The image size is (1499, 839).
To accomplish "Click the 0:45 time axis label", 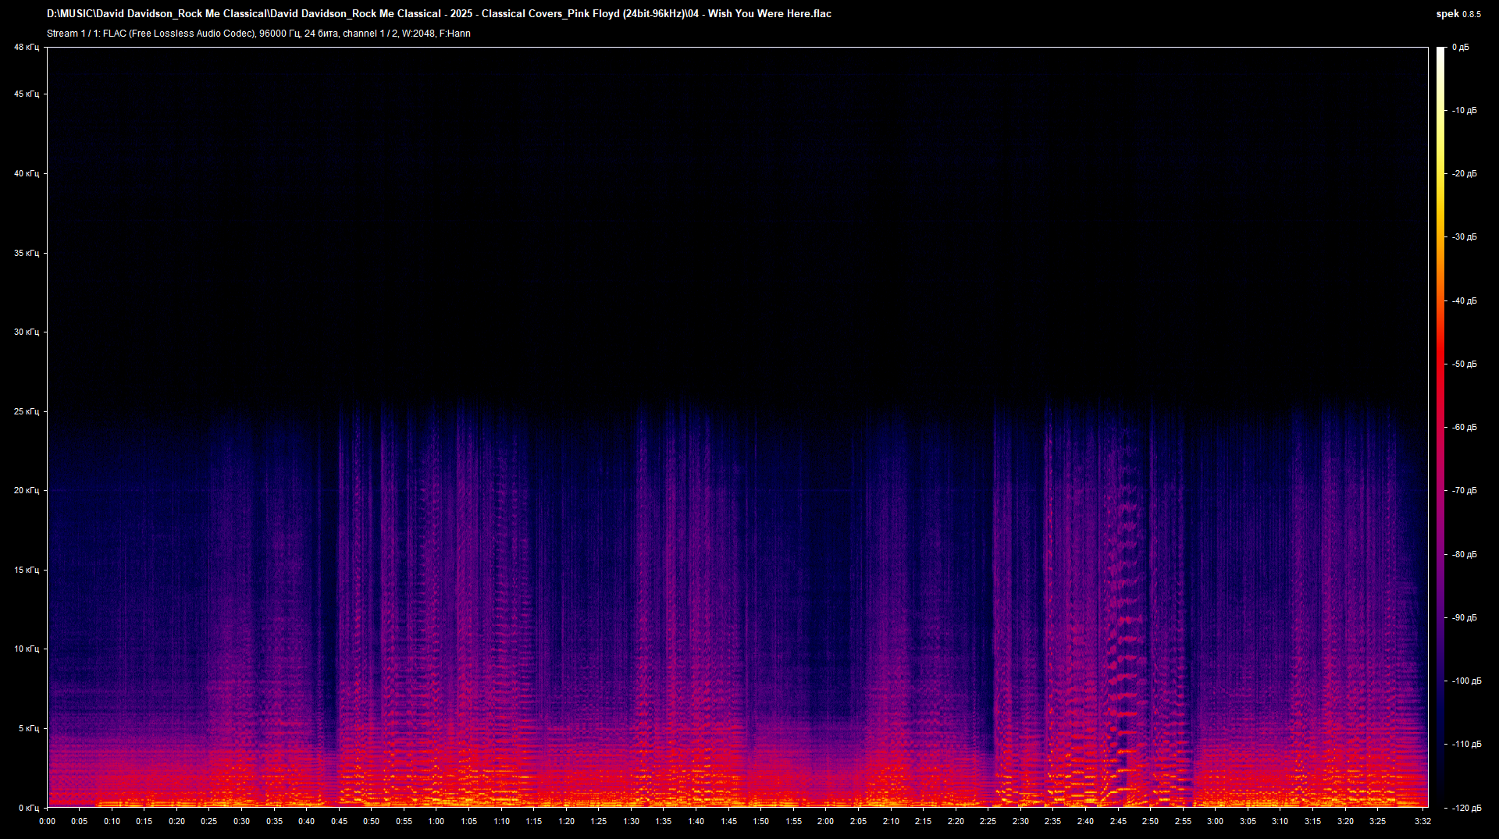I will click(340, 821).
